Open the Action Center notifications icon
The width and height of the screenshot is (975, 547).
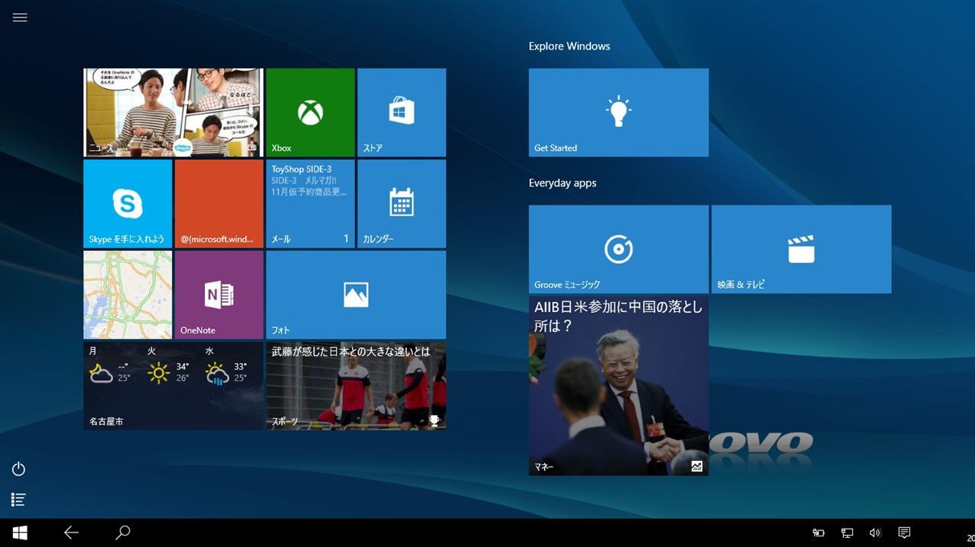[x=904, y=533]
